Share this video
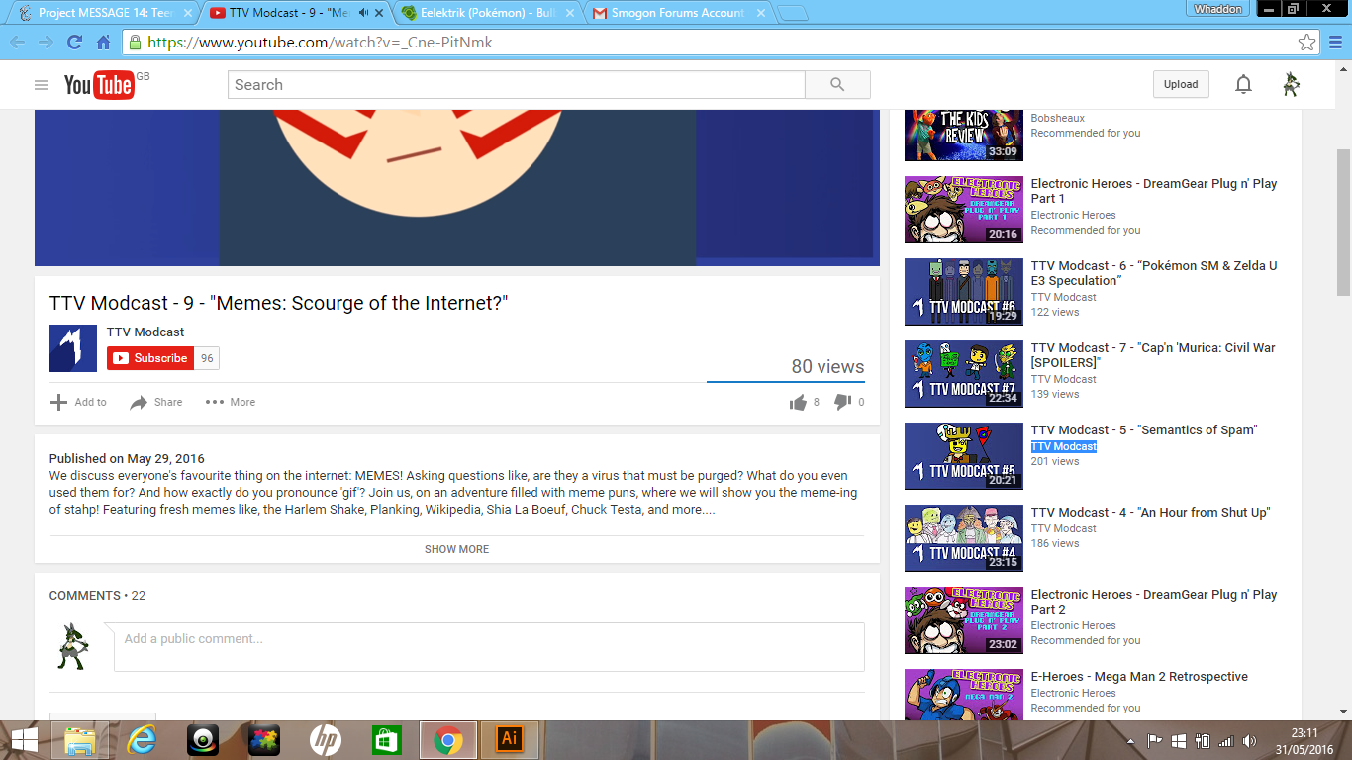1352x760 pixels. tap(156, 402)
